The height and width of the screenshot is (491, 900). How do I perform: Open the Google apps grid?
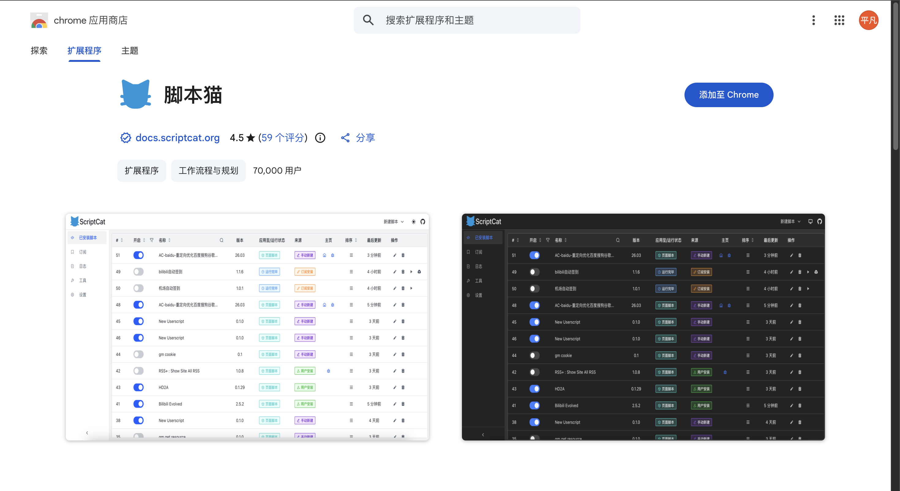tap(839, 20)
